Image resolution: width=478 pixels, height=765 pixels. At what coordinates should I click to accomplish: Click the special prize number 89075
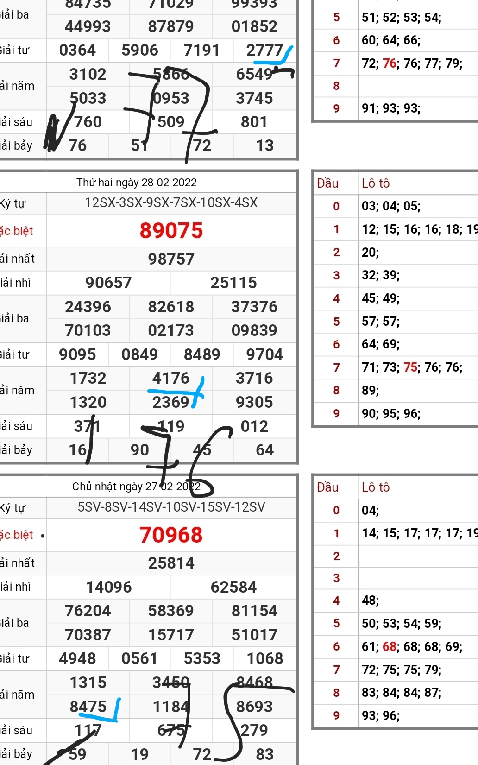tap(171, 231)
